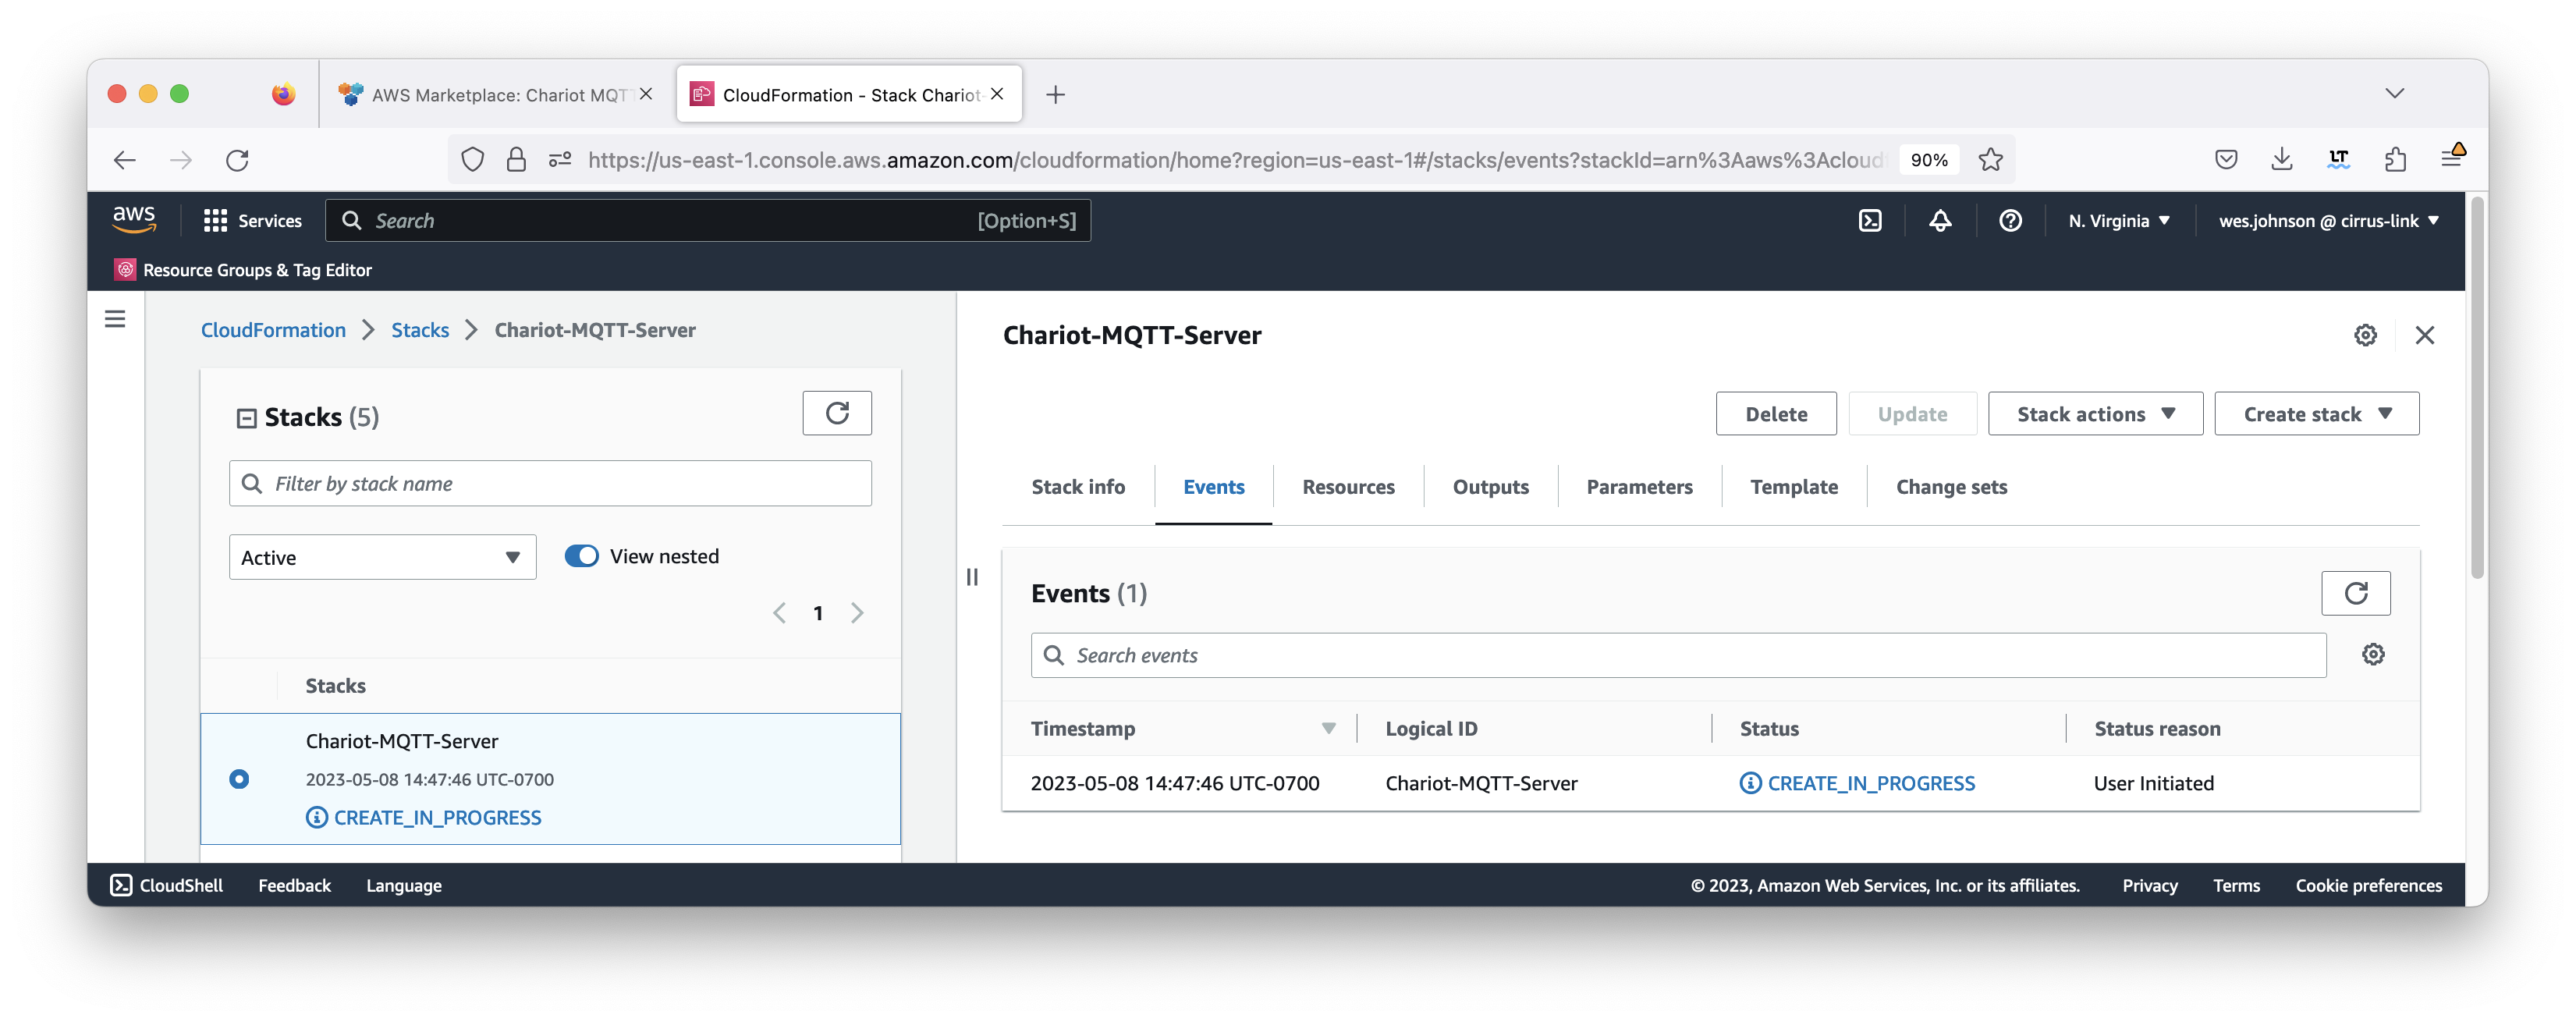Image resolution: width=2576 pixels, height=1022 pixels.
Task: Click the split panel resize handle
Action: 972,576
